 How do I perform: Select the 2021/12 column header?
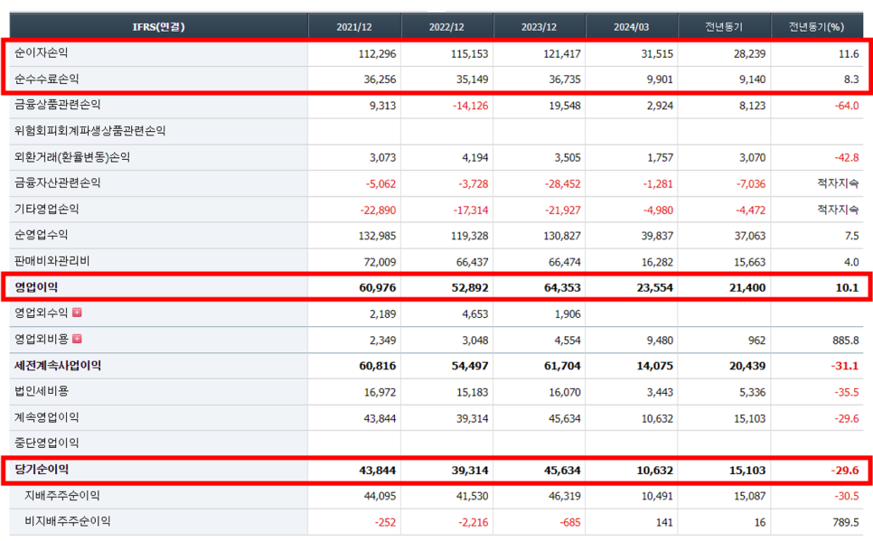pyautogui.click(x=354, y=27)
